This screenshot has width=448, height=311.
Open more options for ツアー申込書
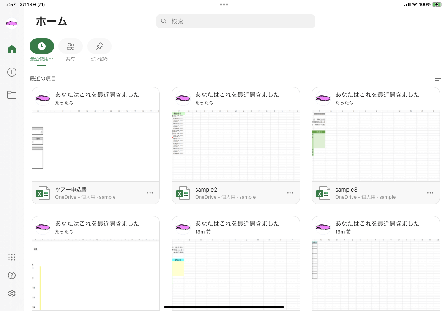[150, 193]
